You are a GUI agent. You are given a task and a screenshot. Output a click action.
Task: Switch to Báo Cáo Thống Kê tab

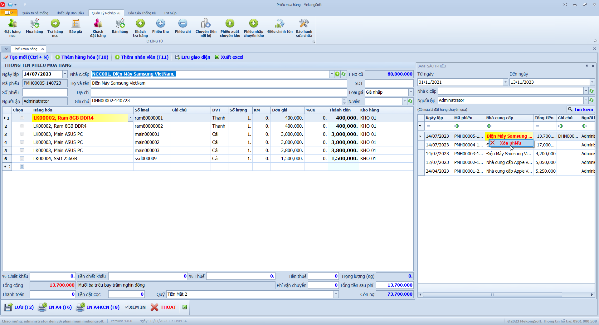click(142, 13)
